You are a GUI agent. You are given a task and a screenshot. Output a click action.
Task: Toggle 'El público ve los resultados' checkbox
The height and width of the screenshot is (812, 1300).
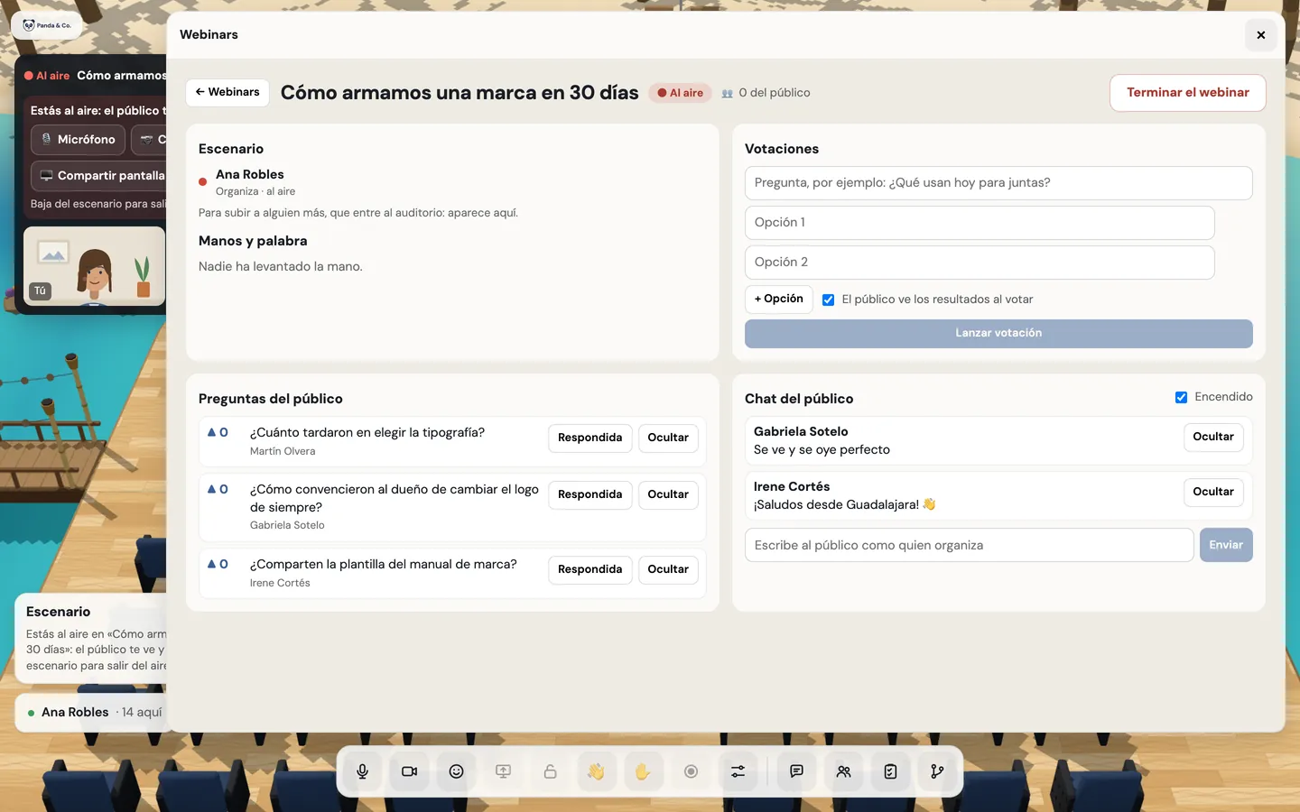(828, 300)
